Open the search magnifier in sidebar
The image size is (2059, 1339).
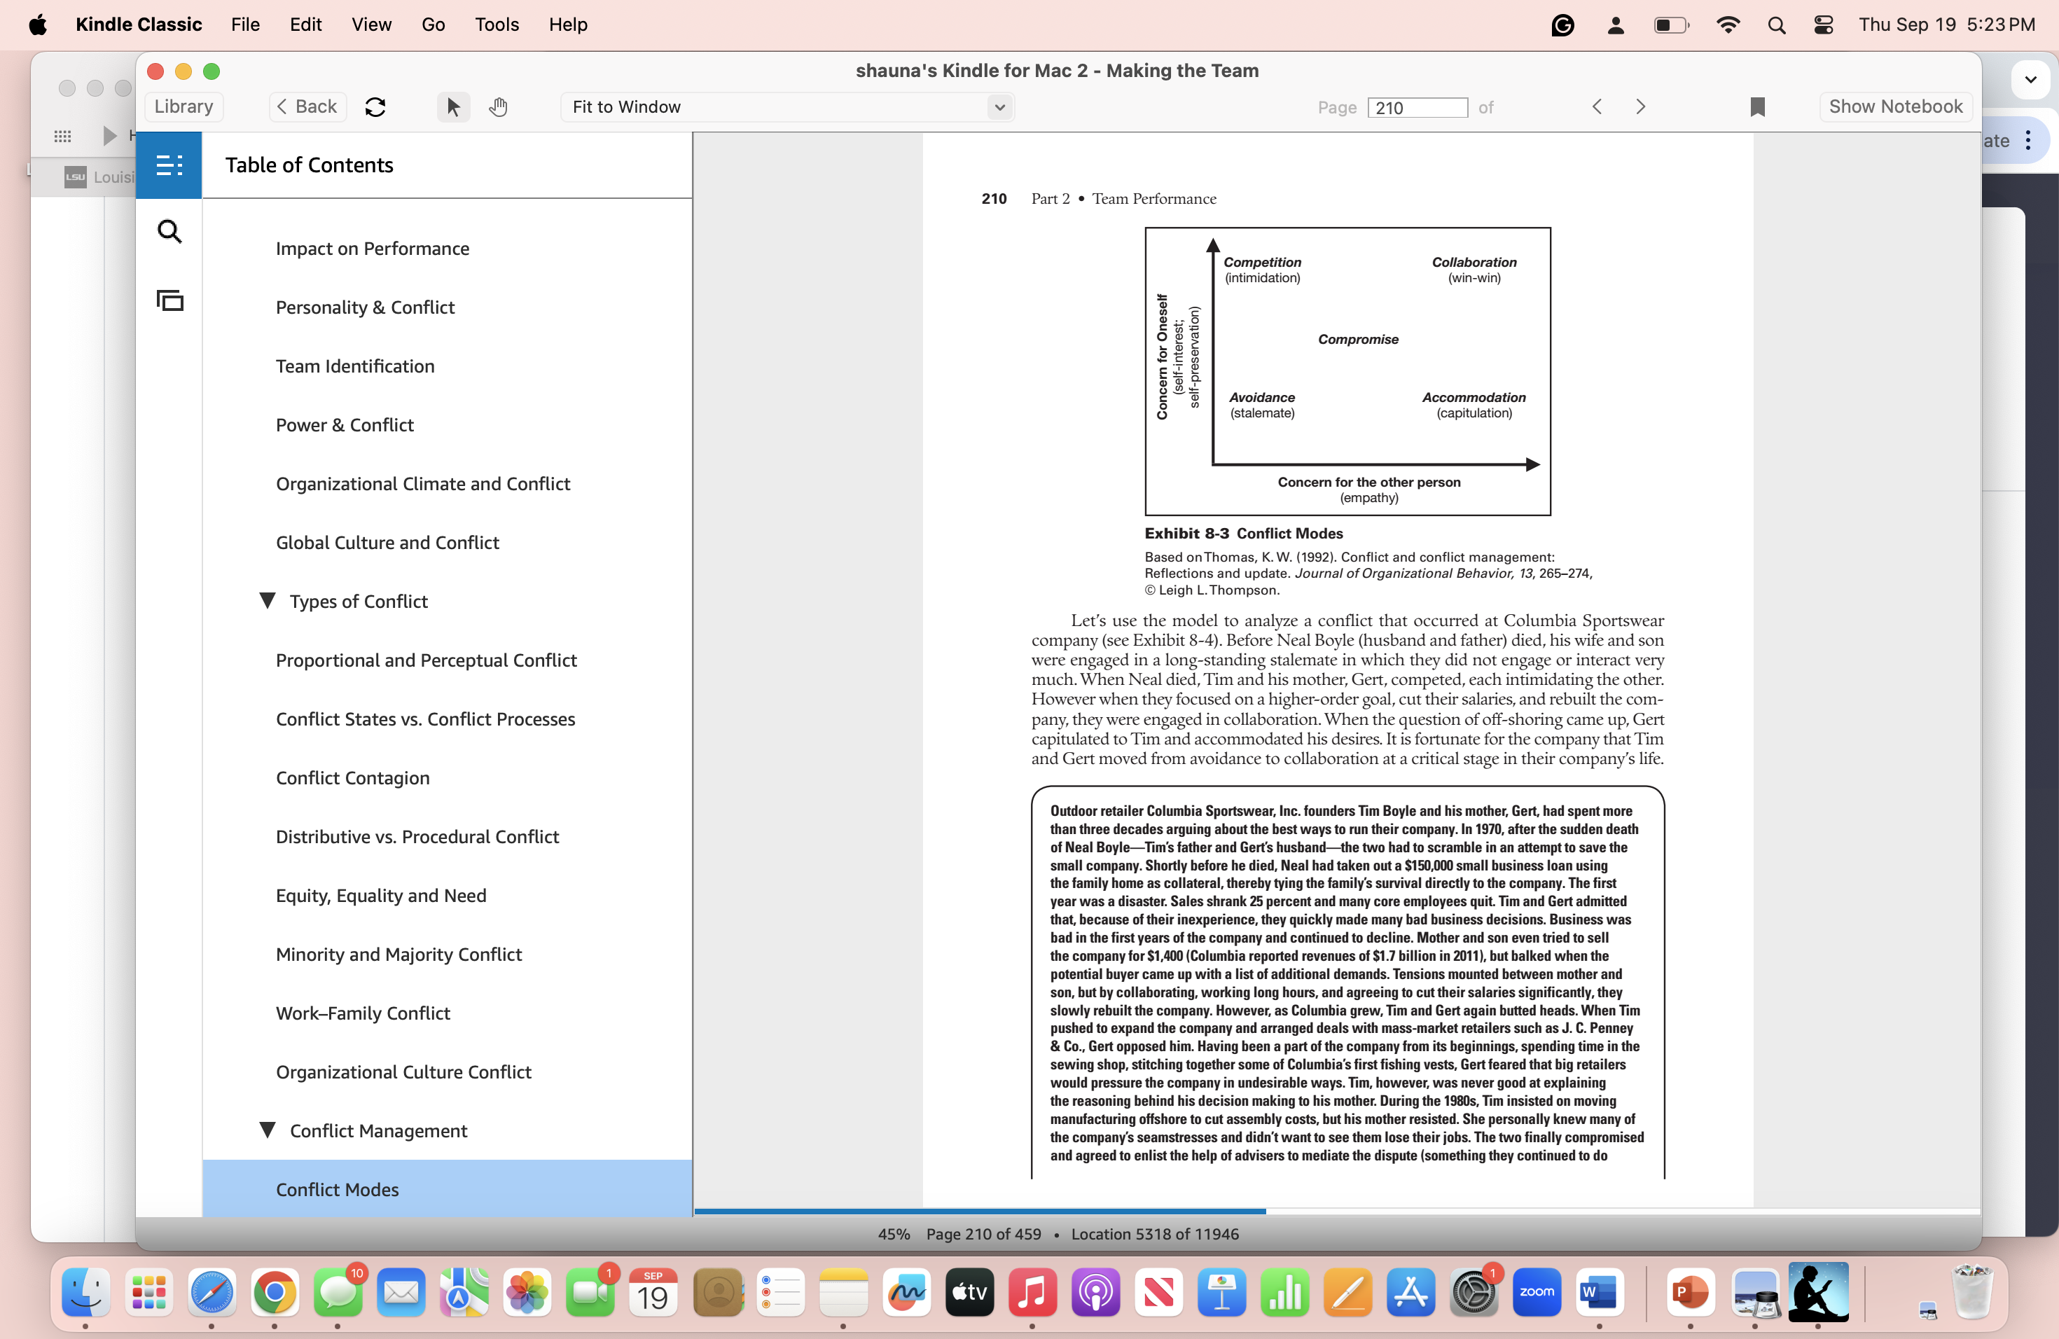click(169, 232)
